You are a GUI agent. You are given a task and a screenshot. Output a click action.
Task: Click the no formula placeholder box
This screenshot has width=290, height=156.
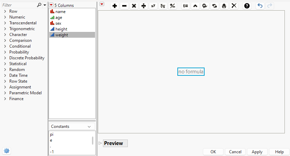191,72
